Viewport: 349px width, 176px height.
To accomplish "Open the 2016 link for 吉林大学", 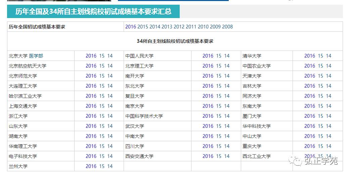I will pos(310,86).
